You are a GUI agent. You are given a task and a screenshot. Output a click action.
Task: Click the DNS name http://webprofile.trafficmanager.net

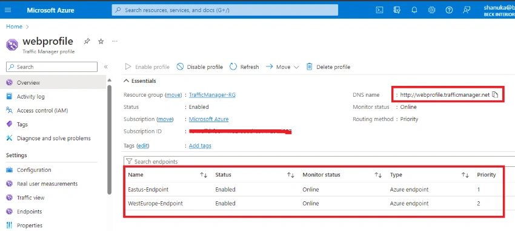(x=445, y=95)
